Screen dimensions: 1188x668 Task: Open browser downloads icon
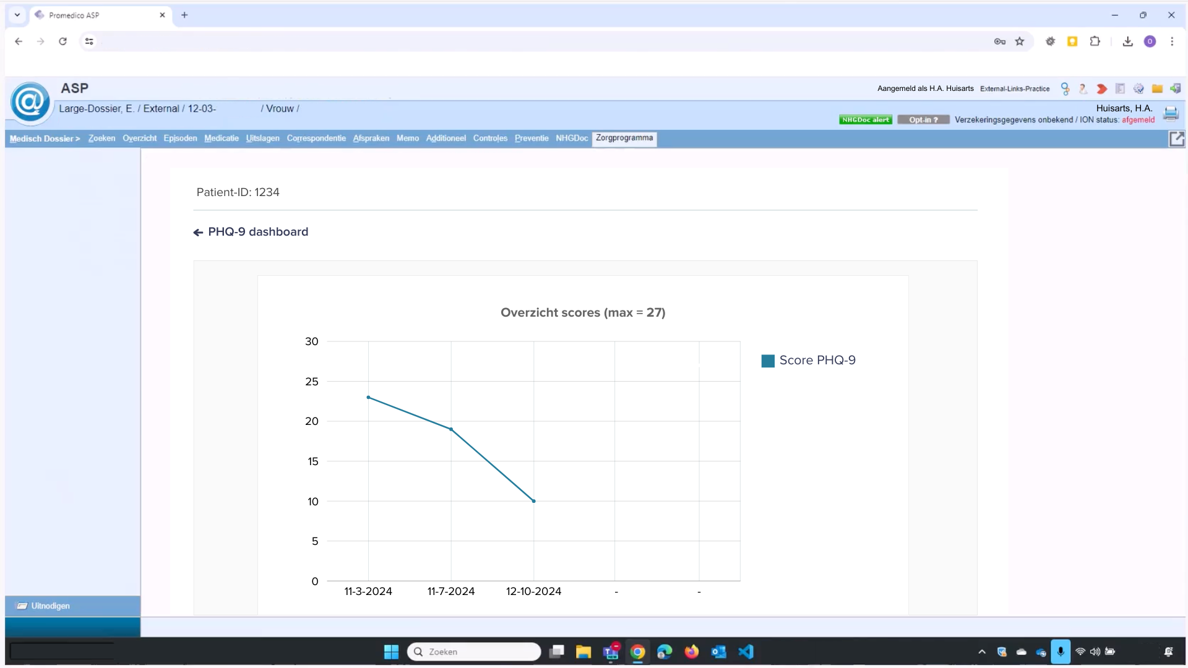pos(1127,41)
